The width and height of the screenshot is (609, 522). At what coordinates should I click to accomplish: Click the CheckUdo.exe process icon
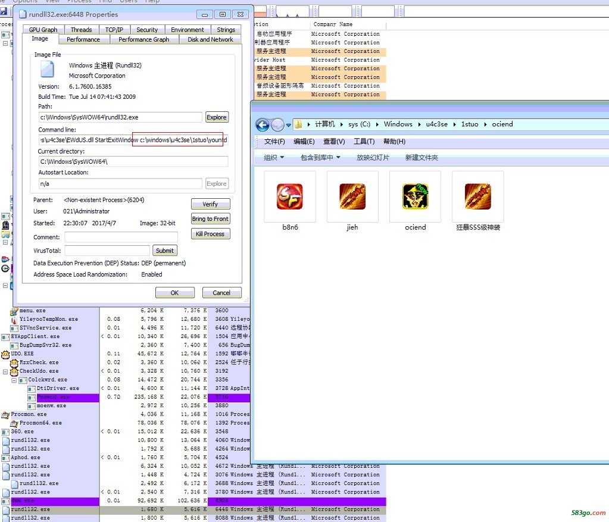(14, 371)
